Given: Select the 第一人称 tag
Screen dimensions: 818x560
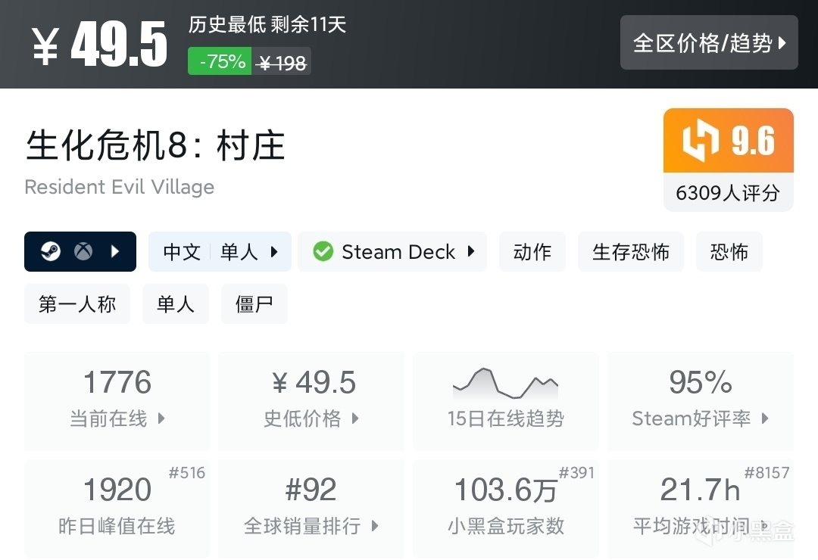Looking at the screenshot, I should click(77, 303).
